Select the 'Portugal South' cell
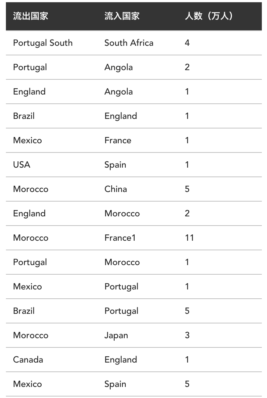The image size is (267, 398). point(43,43)
